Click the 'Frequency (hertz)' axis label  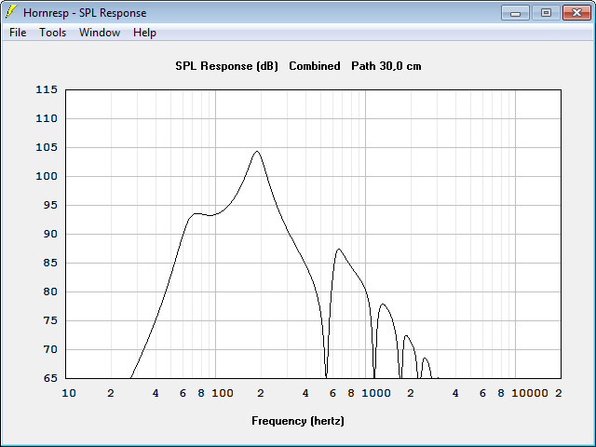point(298,421)
